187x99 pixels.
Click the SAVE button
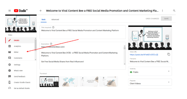click(x=166, y=19)
